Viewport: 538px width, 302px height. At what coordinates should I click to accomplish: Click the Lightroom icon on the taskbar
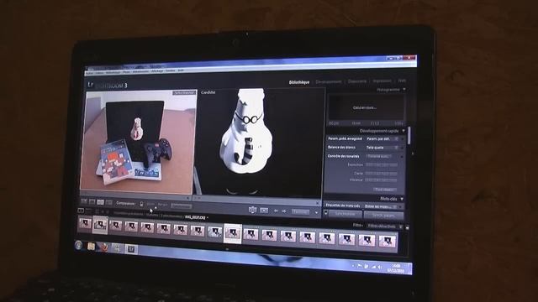[131, 248]
